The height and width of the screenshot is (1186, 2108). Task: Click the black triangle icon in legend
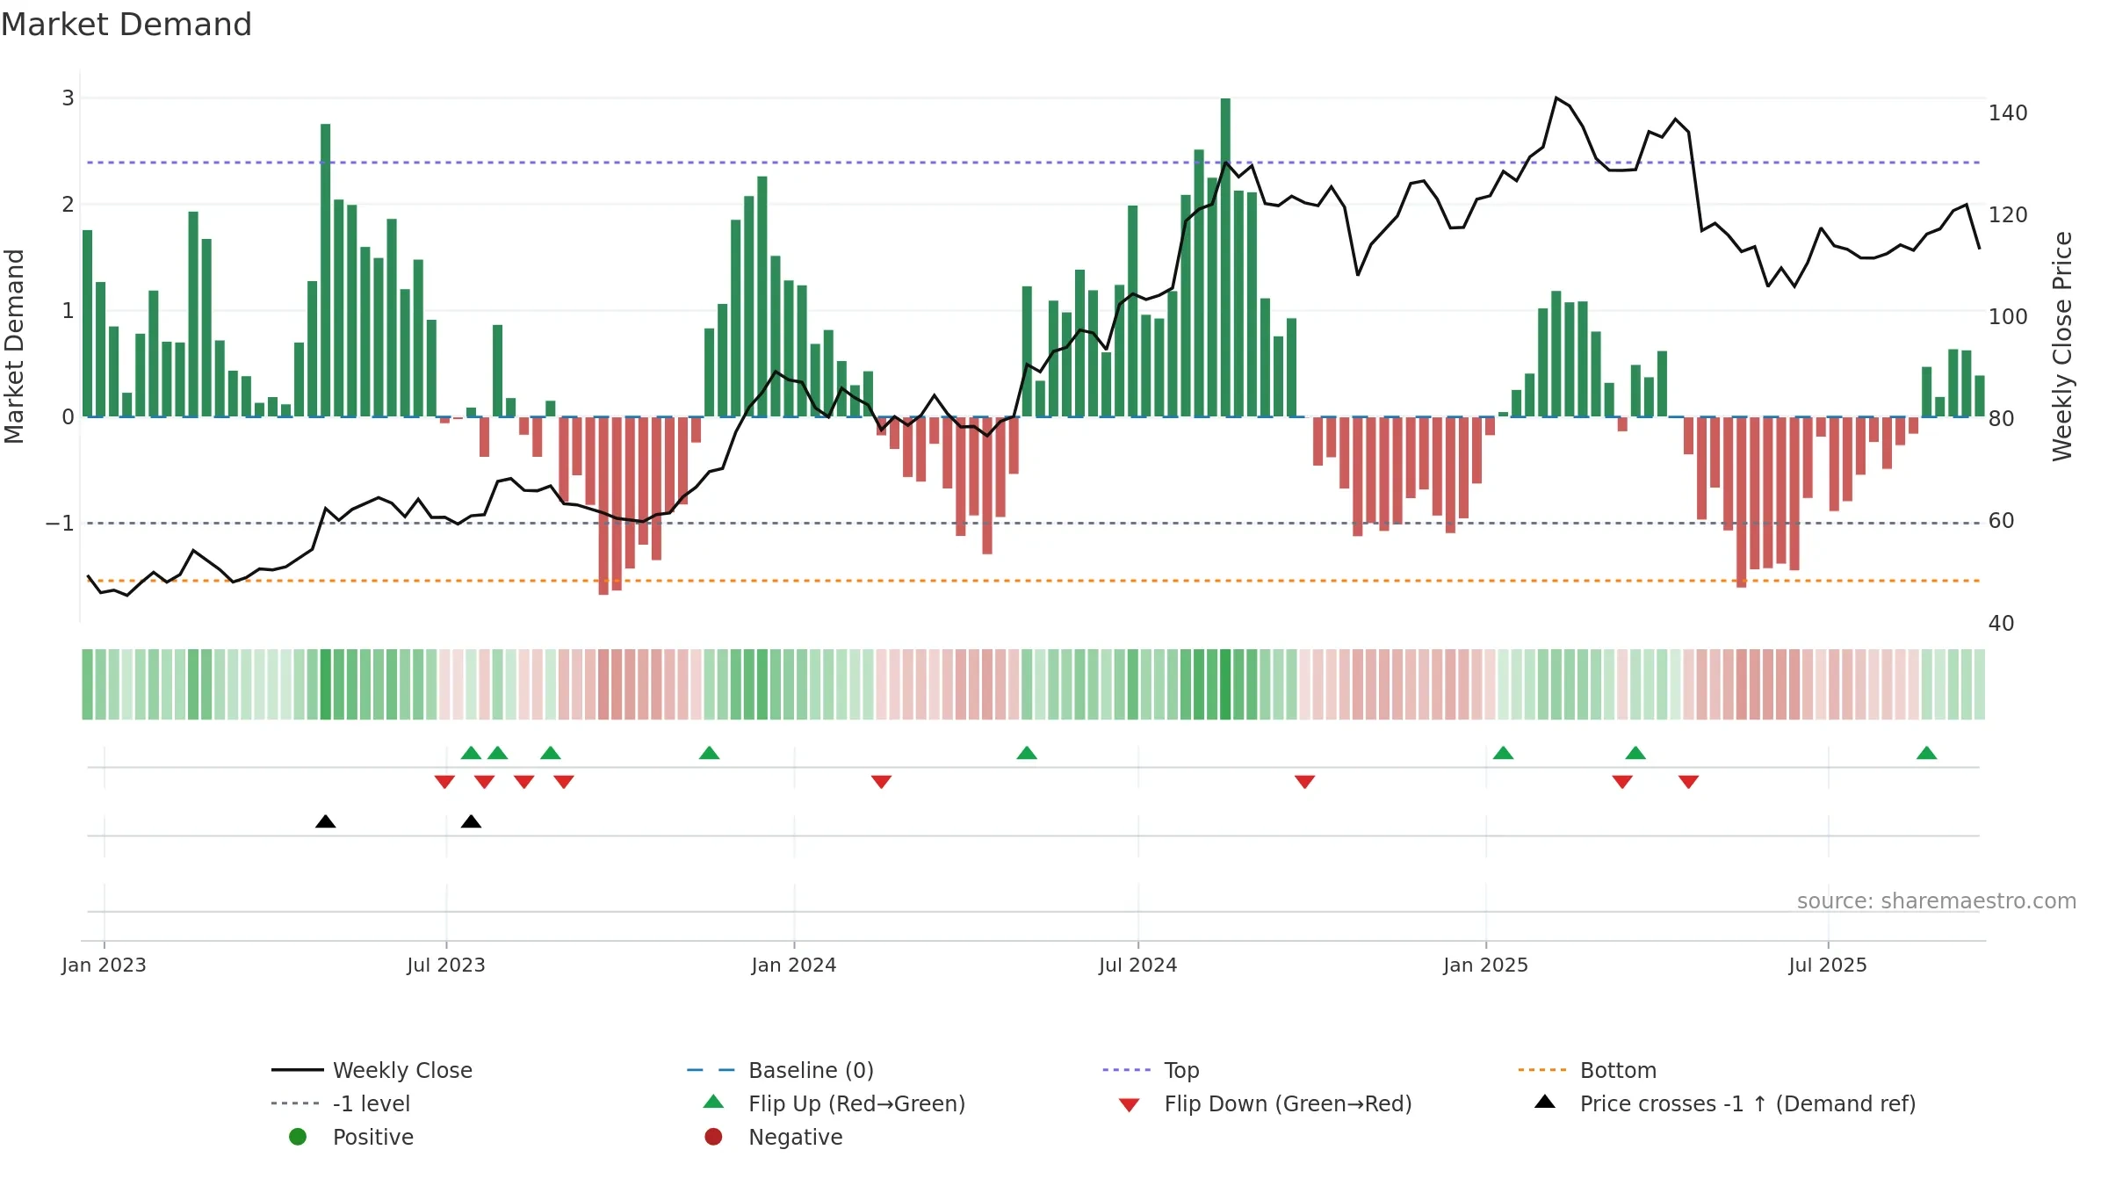1545,1102
